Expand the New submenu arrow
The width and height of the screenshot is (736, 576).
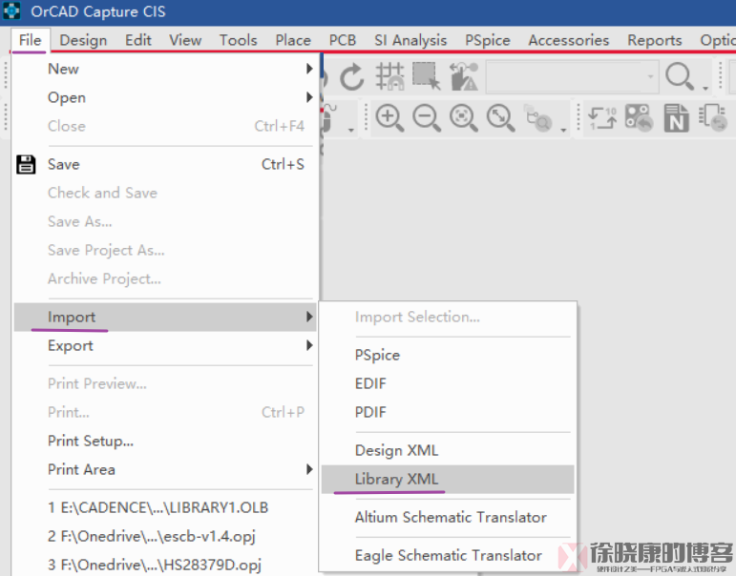[309, 69]
